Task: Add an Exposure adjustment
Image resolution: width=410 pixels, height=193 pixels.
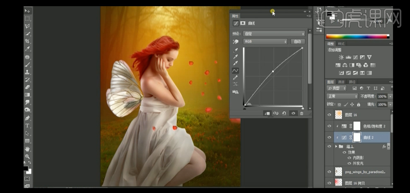Action: [x=362, y=57]
